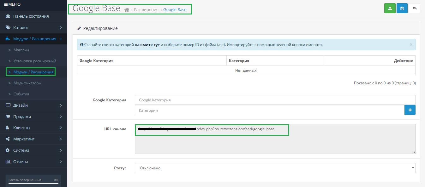The width and height of the screenshot is (425, 187).
Task: Click the share icon next to Маркетинг
Action: click(8, 139)
